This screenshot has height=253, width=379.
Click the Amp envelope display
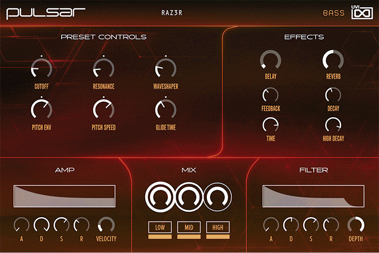click(64, 196)
